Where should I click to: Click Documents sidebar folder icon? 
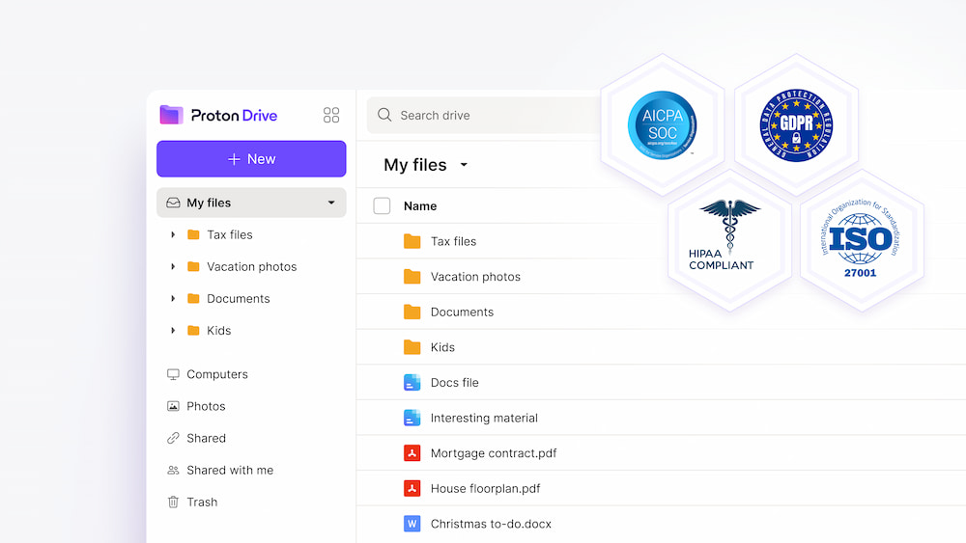[x=193, y=298]
